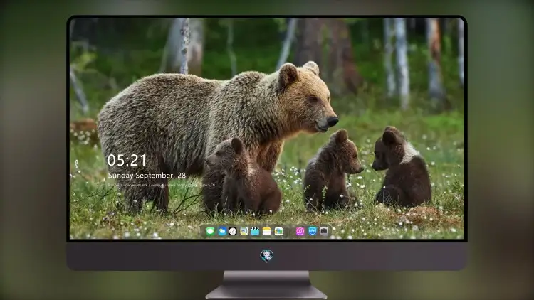Open the Notes app in the dock
Image resolution: width=534 pixels, height=300 pixels.
point(267,231)
